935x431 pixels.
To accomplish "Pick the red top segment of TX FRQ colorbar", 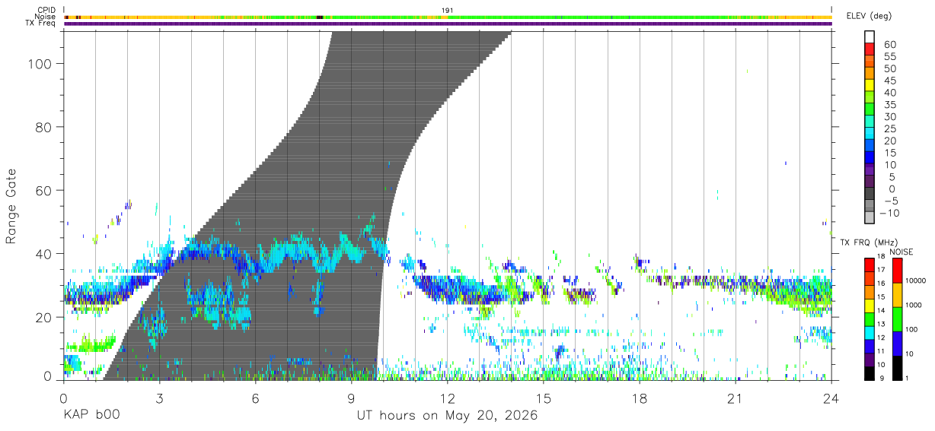I will (x=869, y=265).
